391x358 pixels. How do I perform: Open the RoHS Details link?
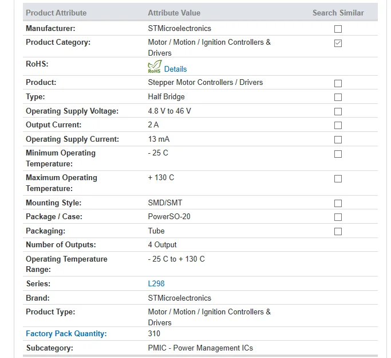pyautogui.click(x=175, y=69)
